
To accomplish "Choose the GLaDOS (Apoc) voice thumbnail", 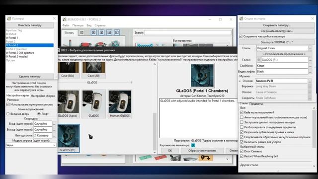I will (x=69, y=104).
